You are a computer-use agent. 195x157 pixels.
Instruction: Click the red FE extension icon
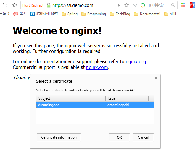point(192,5)
